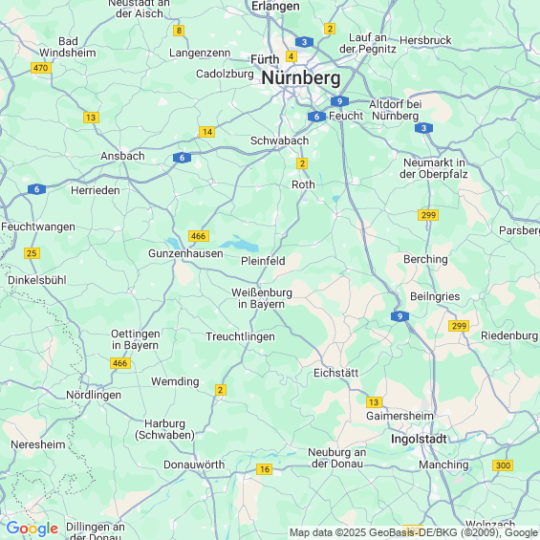Click the yellow 25 shield near Feuchtwangen
540x540 pixels.
tap(32, 253)
